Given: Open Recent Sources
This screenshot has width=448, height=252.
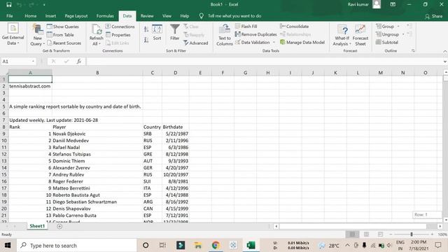Looking at the screenshot, I should coord(64,43).
